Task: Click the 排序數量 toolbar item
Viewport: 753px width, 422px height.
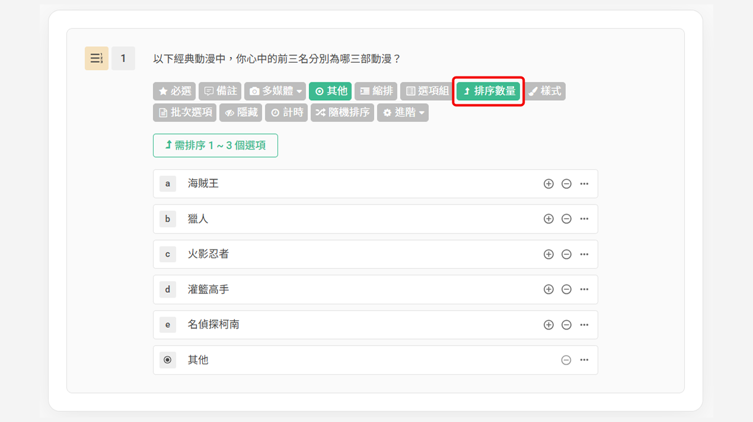Action: pos(488,91)
